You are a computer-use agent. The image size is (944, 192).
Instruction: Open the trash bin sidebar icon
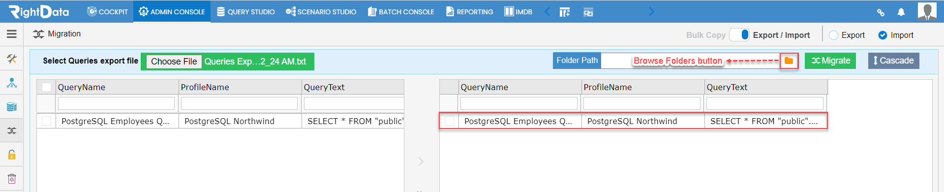(x=12, y=179)
